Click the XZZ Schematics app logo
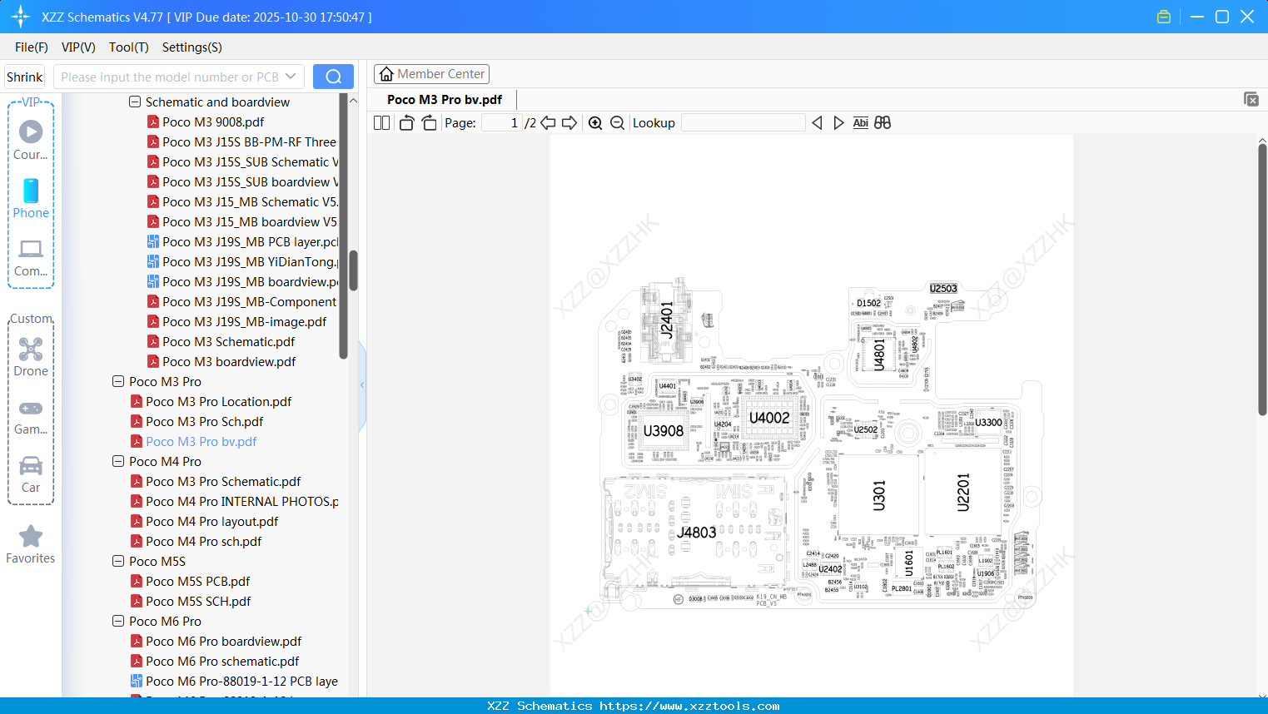 (x=21, y=17)
